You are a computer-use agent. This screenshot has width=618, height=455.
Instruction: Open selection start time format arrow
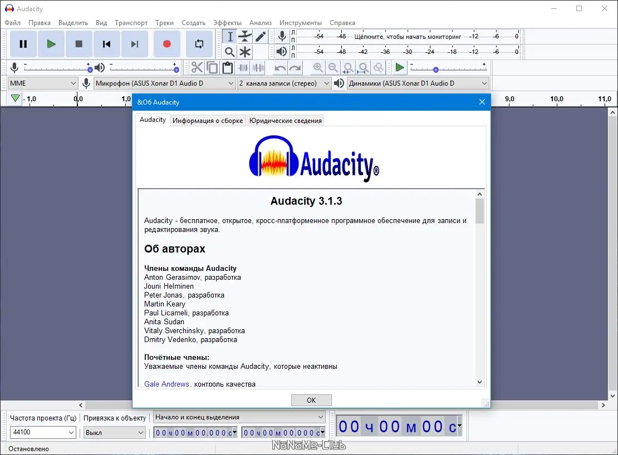(235, 432)
